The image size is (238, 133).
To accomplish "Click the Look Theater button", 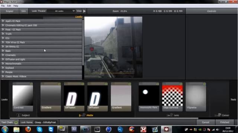I will pos(39,11).
